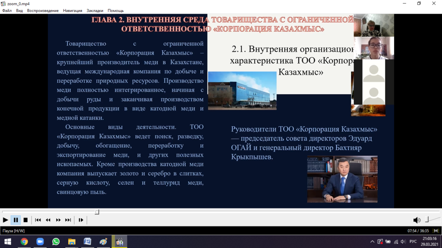Open the clock showing 21:03:16
This screenshot has width=442, height=248.
point(429,242)
